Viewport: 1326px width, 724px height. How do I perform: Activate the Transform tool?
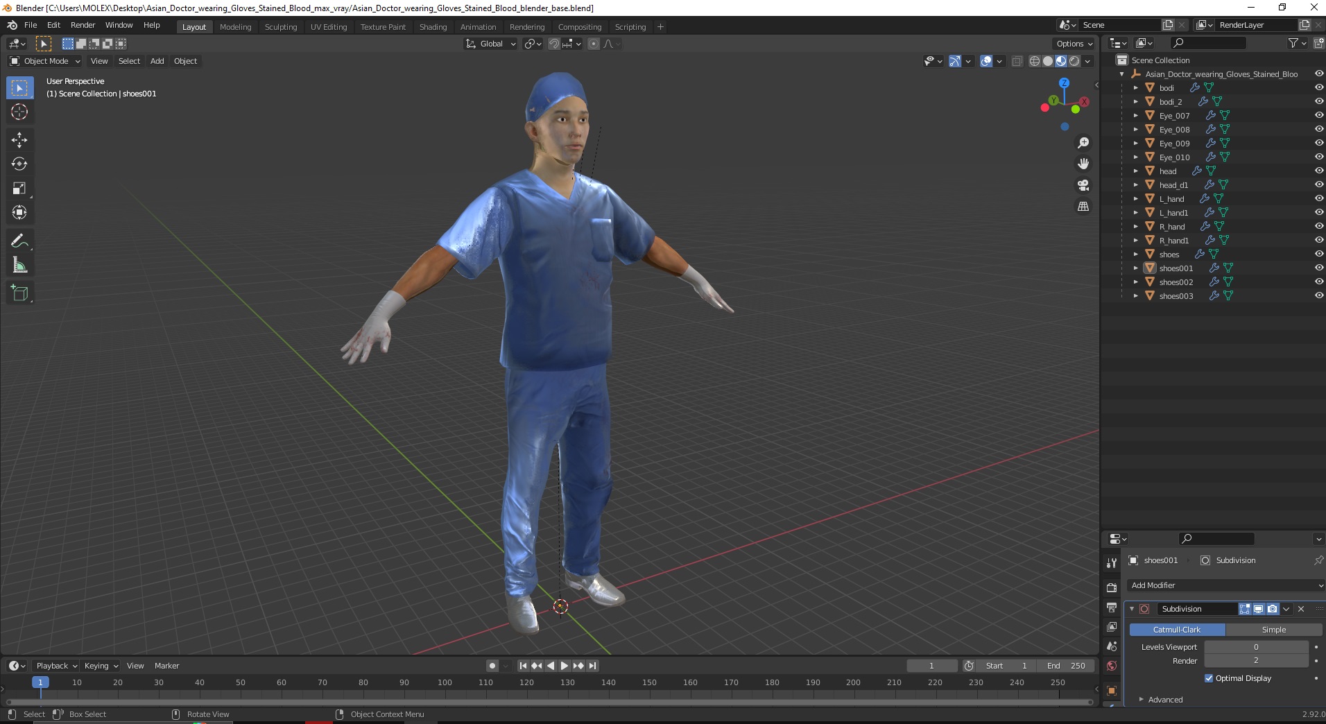(x=19, y=213)
